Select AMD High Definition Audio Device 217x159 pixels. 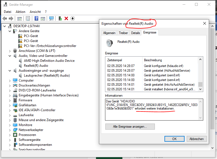(49, 61)
